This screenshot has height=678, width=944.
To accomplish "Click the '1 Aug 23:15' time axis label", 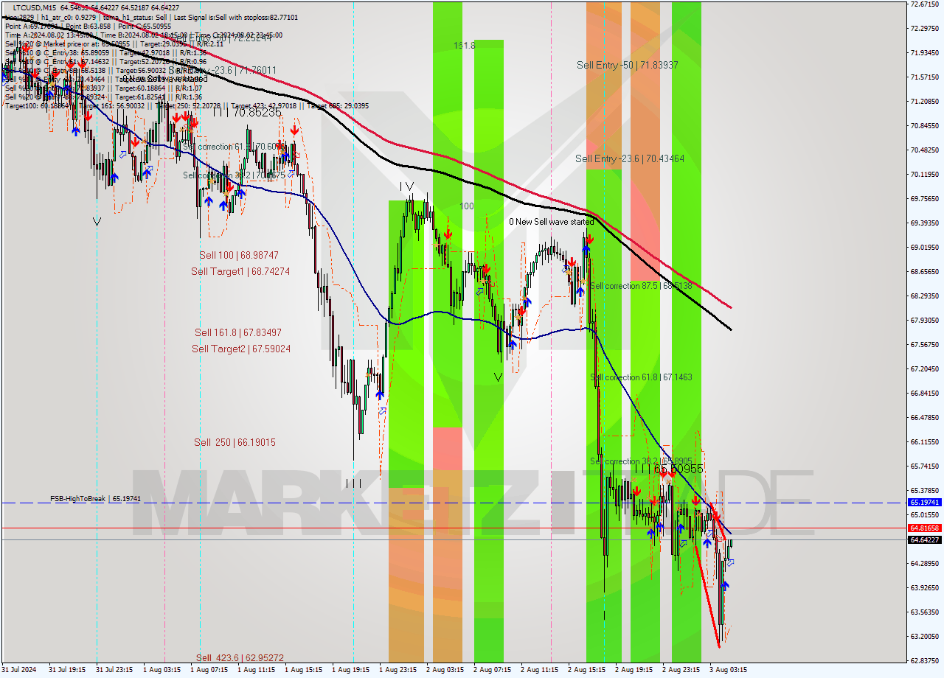I will [x=398, y=670].
